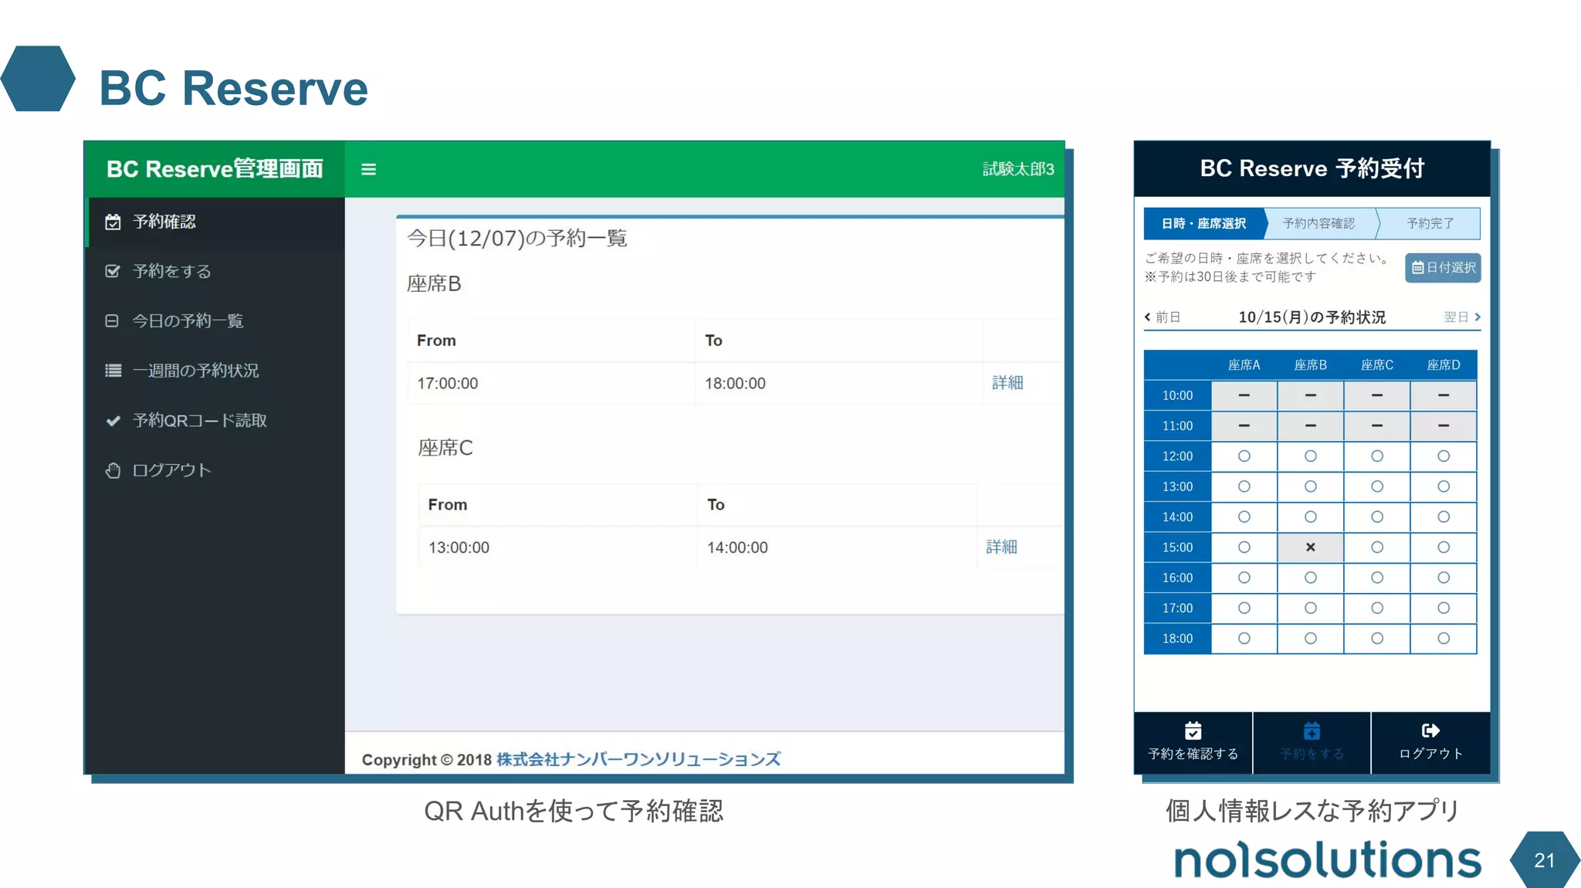
Task: Click the user name 試験太郎3 in header
Action: point(1018,169)
